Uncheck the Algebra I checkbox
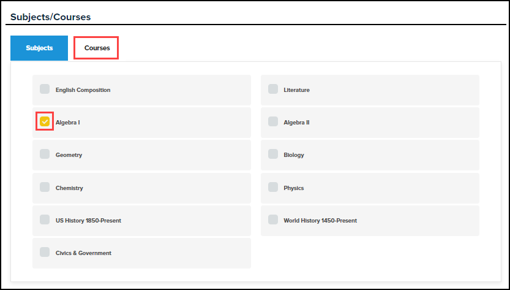The width and height of the screenshot is (510, 290). (x=45, y=121)
